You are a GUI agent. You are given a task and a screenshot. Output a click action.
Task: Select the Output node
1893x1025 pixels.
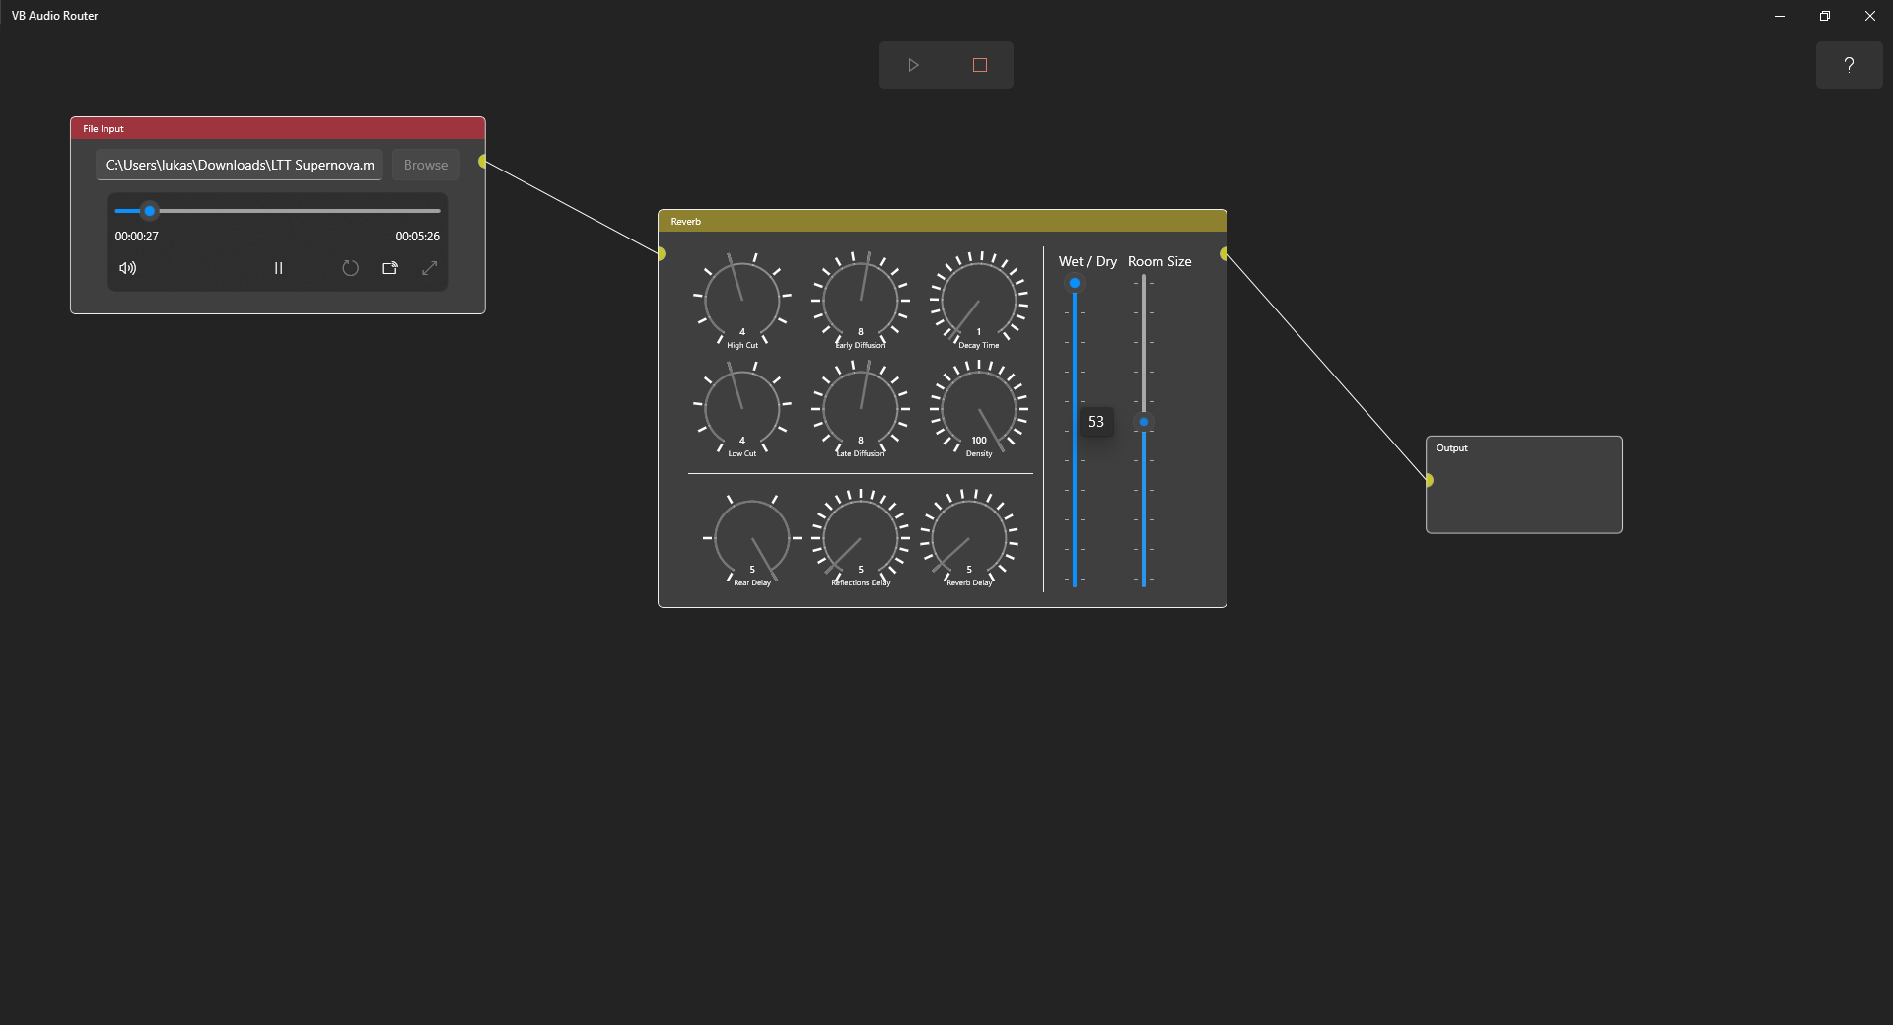[1522, 484]
